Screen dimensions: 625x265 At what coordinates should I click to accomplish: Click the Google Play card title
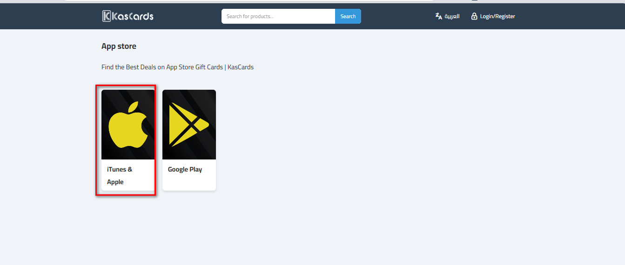pyautogui.click(x=185, y=169)
